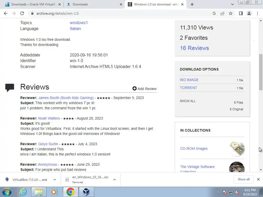Open reviewer James Booth's profile

(x=66, y=98)
